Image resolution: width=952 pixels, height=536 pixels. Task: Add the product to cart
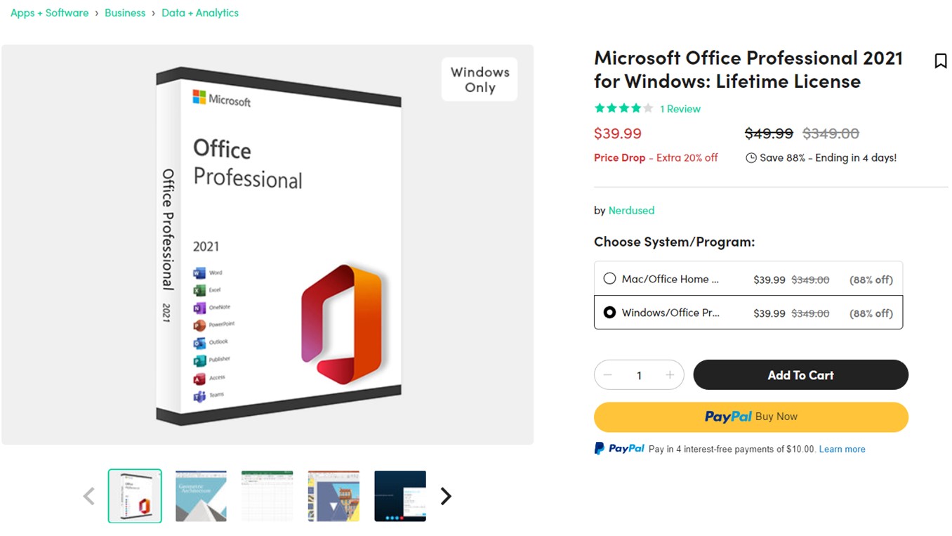[x=800, y=375]
